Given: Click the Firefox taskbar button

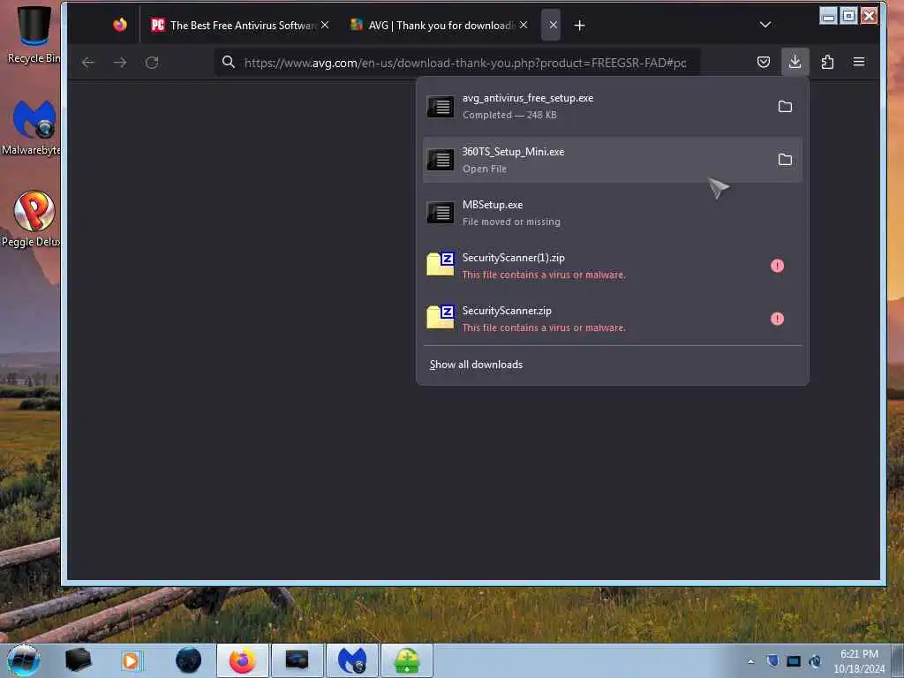Looking at the screenshot, I should coord(243,660).
